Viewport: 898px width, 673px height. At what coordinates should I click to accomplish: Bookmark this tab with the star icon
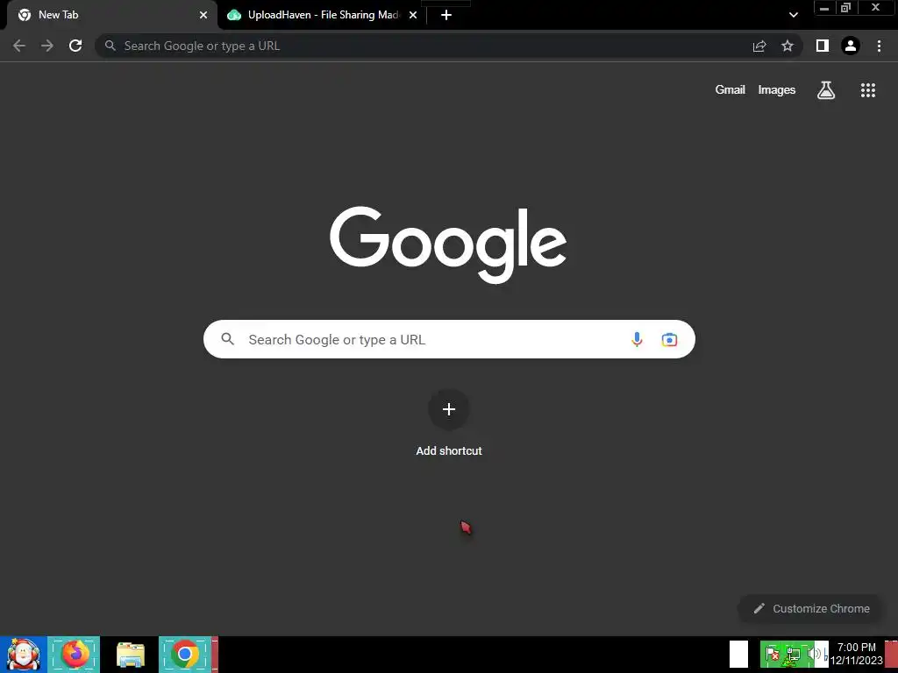point(788,46)
